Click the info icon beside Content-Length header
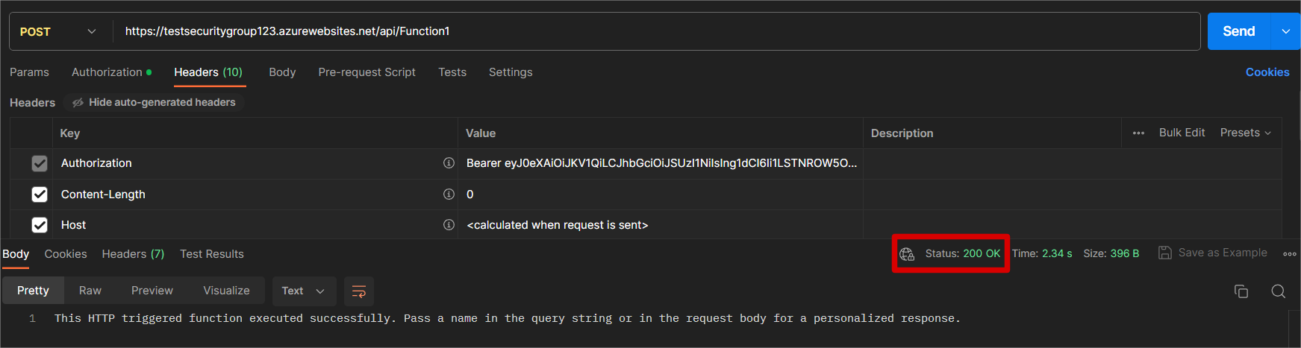1301x348 pixels. (449, 194)
